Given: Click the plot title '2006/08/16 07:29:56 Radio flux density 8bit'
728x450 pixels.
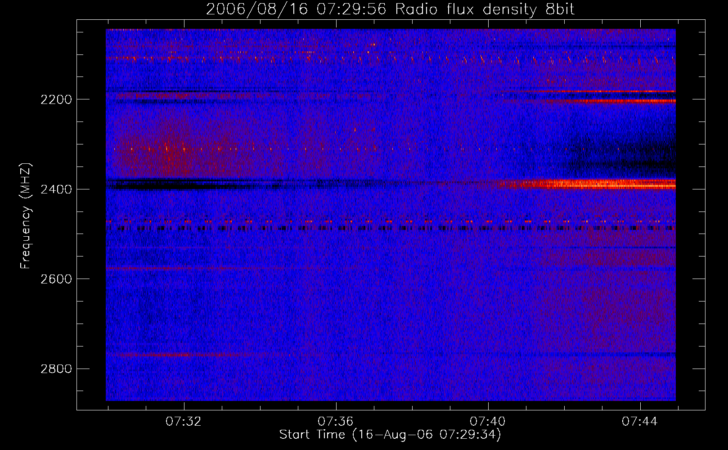Looking at the screenshot, I should click(x=390, y=9).
